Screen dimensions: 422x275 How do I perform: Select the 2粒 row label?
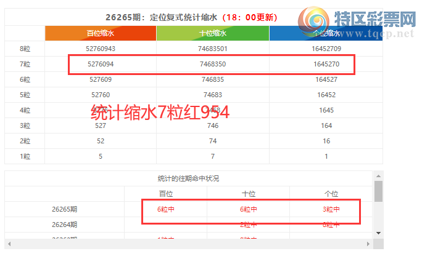[x=25, y=141]
